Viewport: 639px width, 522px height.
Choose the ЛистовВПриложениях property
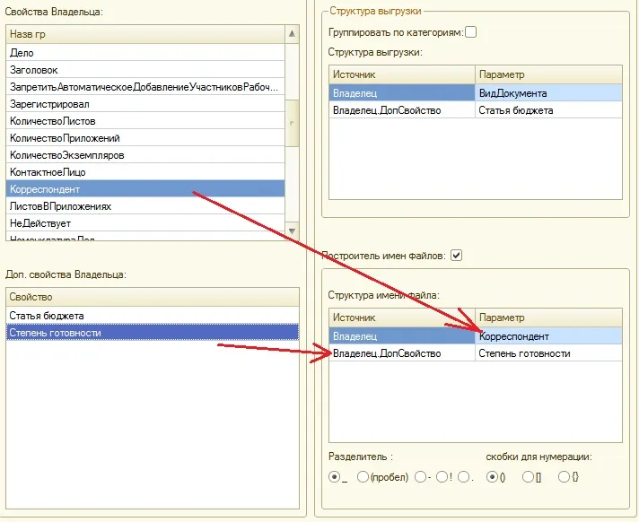click(145, 206)
